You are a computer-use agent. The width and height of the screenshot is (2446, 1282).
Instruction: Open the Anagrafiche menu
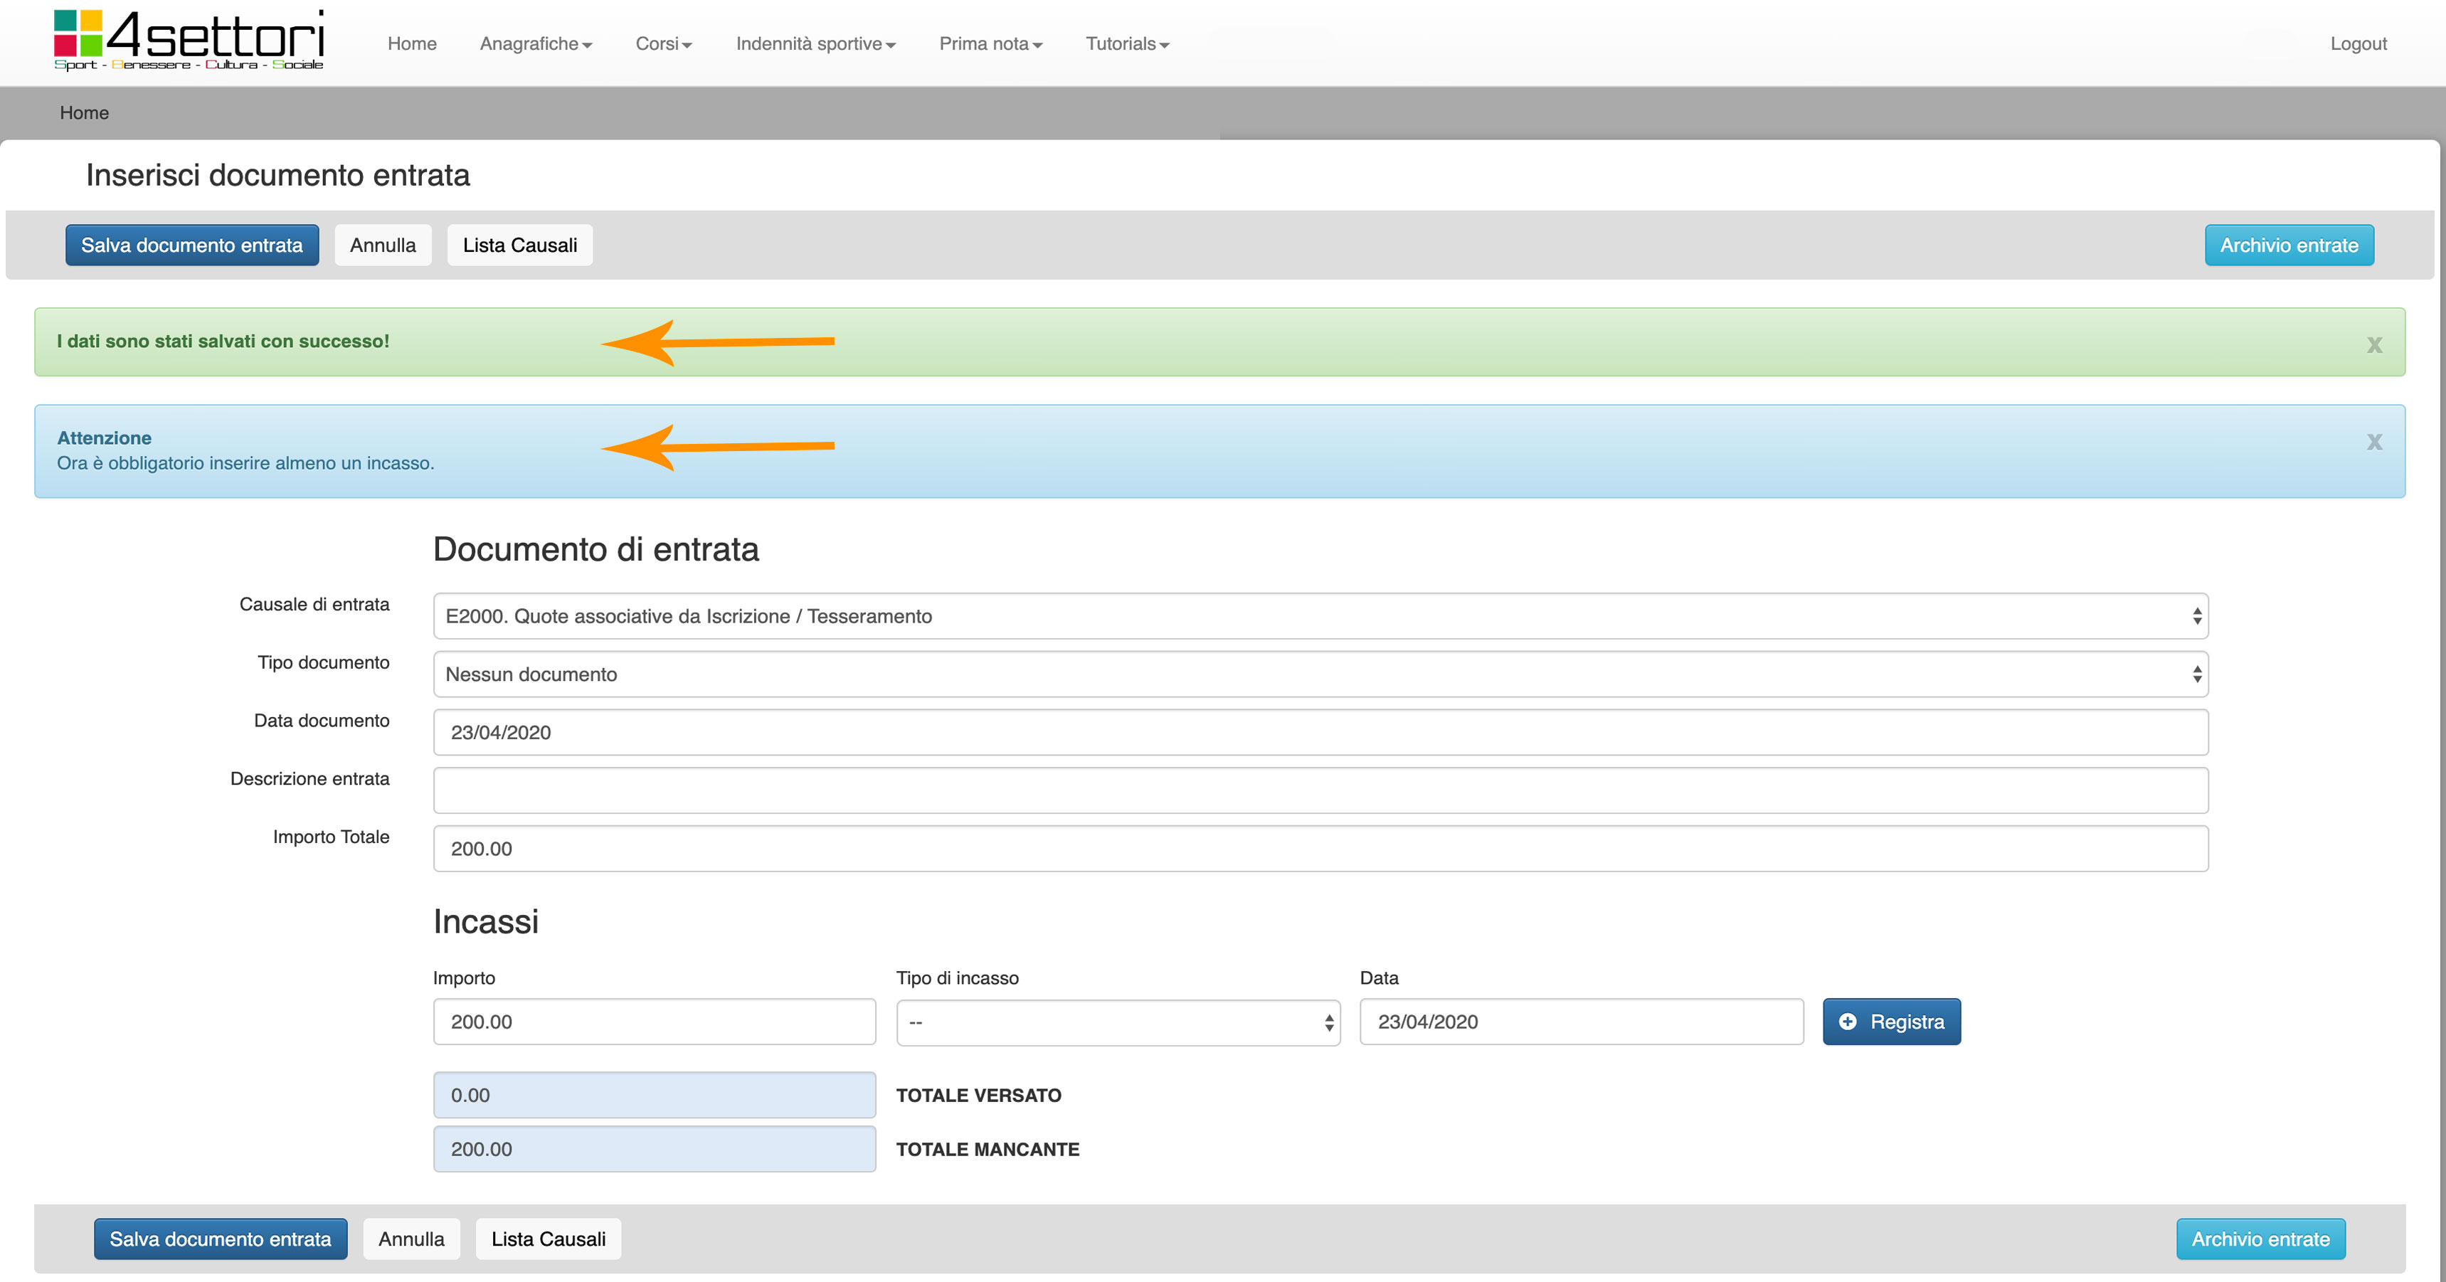536,43
